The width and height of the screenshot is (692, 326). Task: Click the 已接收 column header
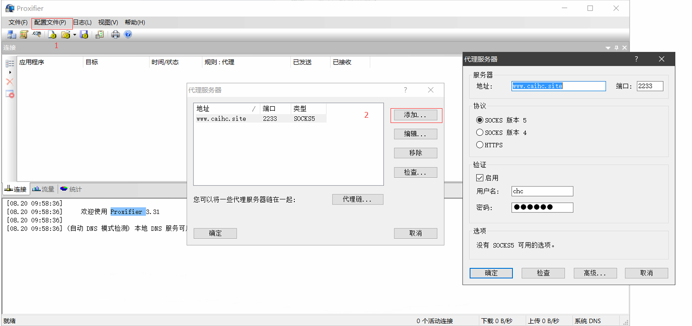[x=350, y=62]
